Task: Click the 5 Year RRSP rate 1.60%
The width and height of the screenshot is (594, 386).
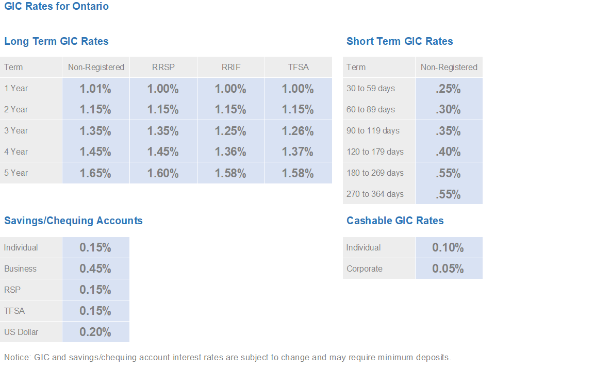Action: [x=163, y=173]
